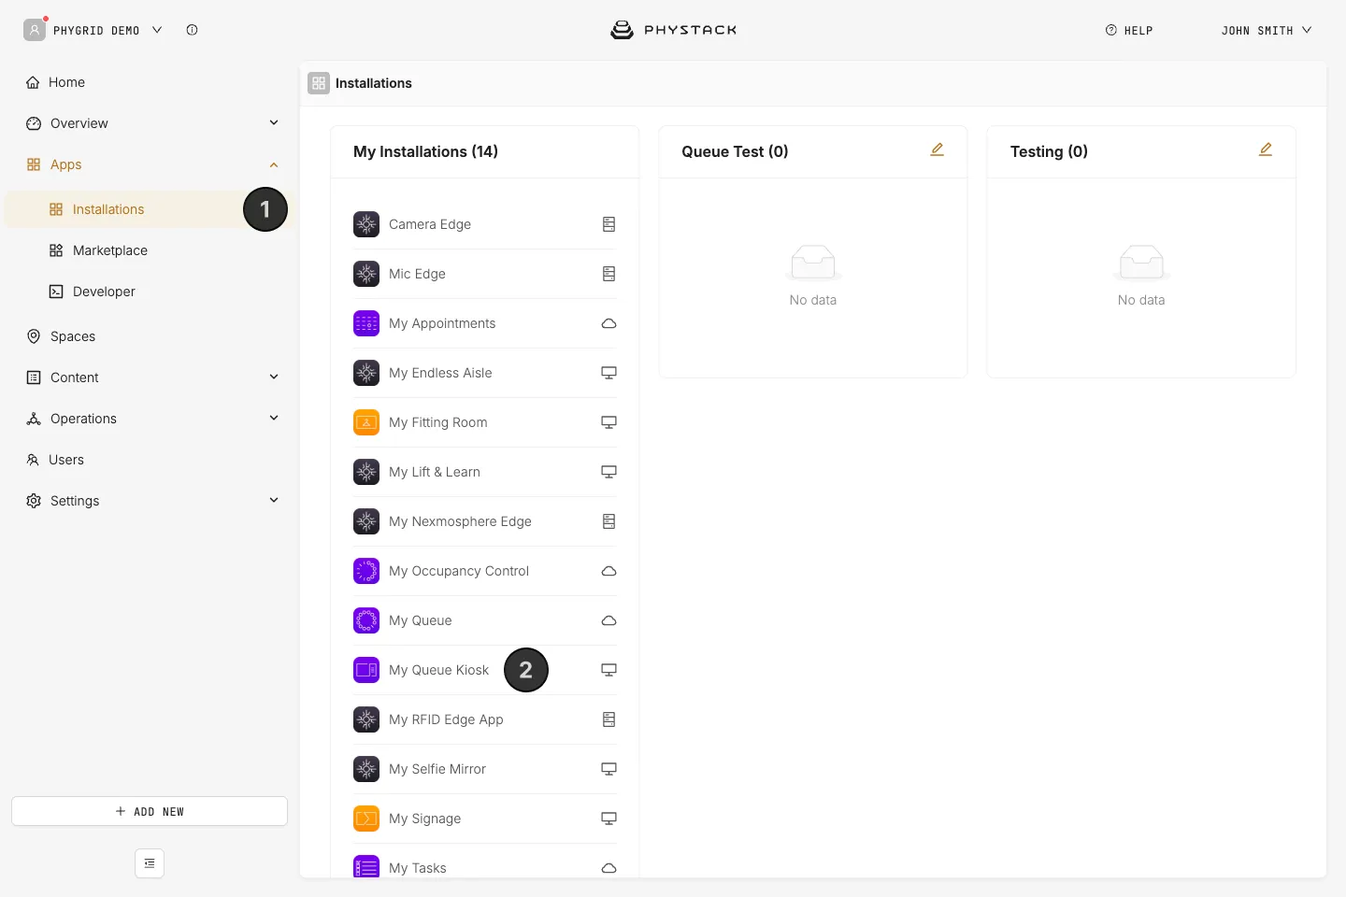Click the My Appointments app icon
The width and height of the screenshot is (1346, 897).
(x=366, y=323)
